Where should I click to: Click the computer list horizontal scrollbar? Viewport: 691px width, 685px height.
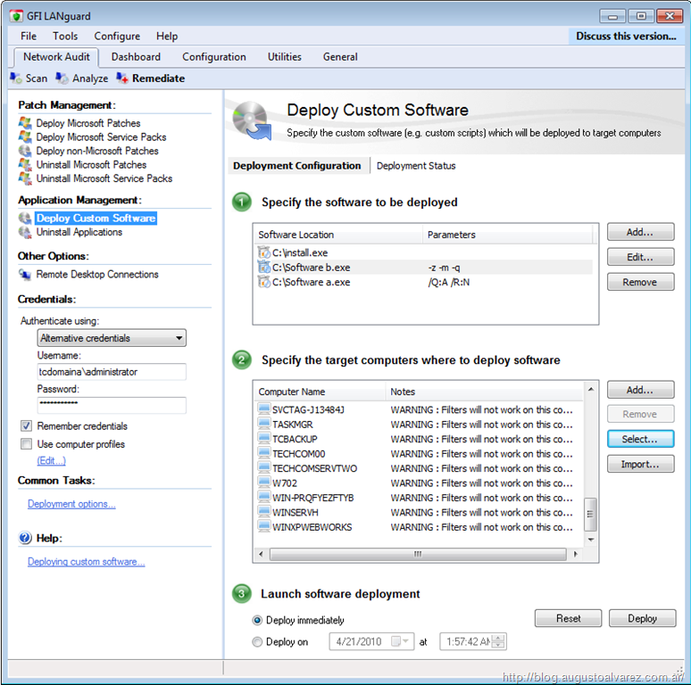[418, 554]
